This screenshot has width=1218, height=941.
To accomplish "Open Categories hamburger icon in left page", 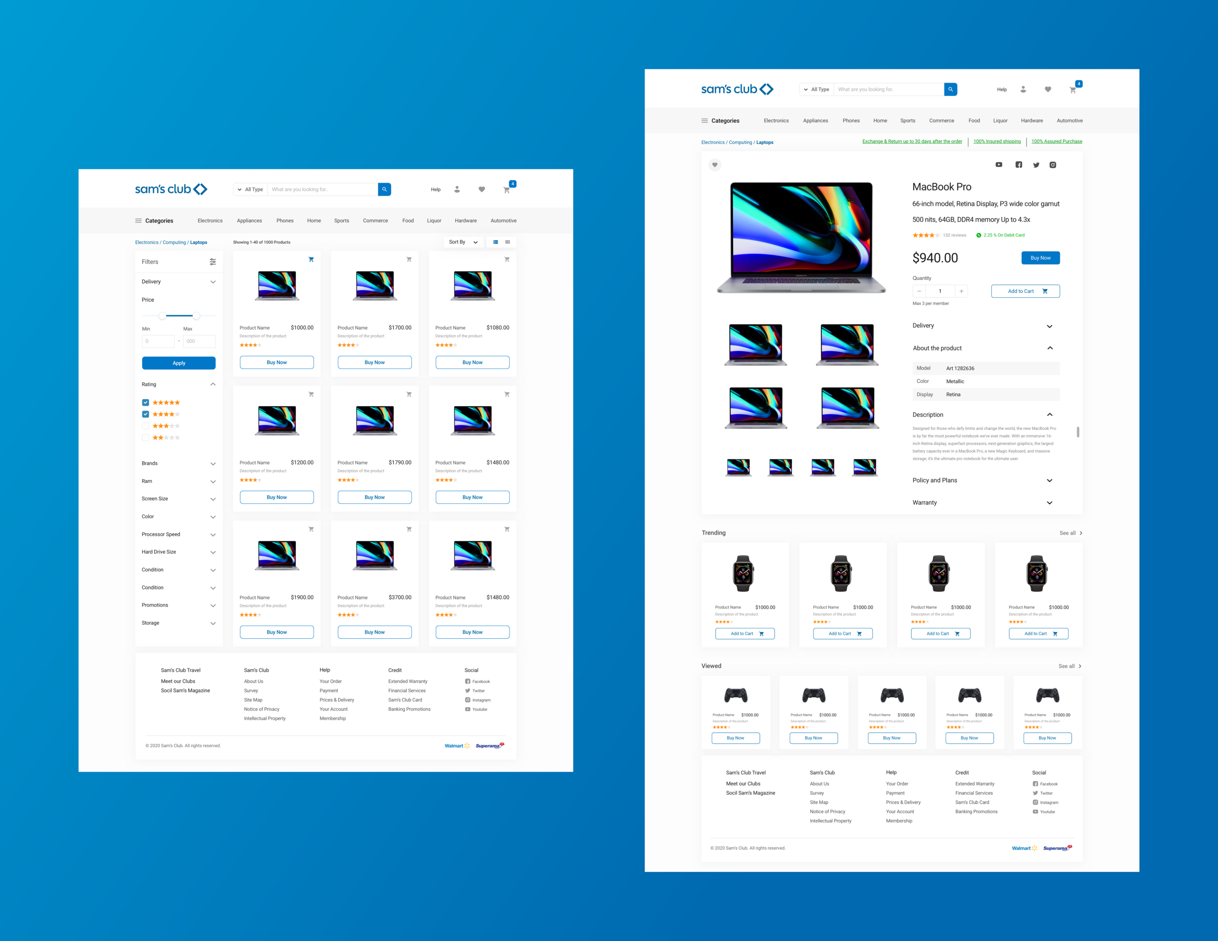I will point(138,221).
